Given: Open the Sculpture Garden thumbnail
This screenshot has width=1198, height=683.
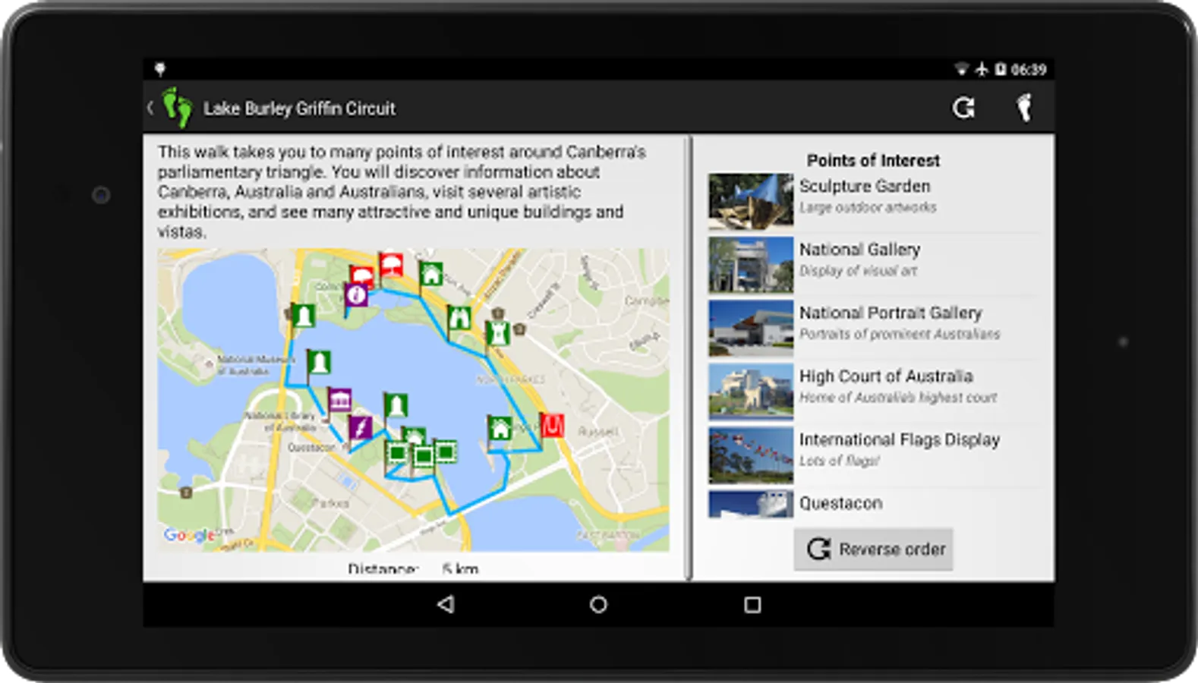Looking at the screenshot, I should [751, 201].
